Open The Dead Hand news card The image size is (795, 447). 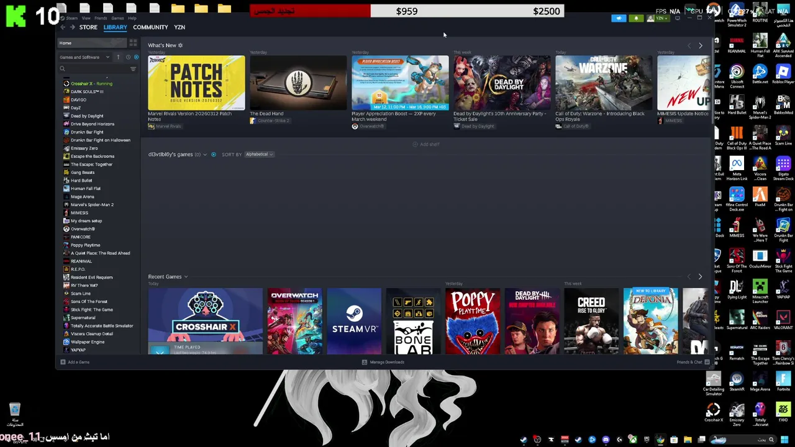[x=298, y=83]
